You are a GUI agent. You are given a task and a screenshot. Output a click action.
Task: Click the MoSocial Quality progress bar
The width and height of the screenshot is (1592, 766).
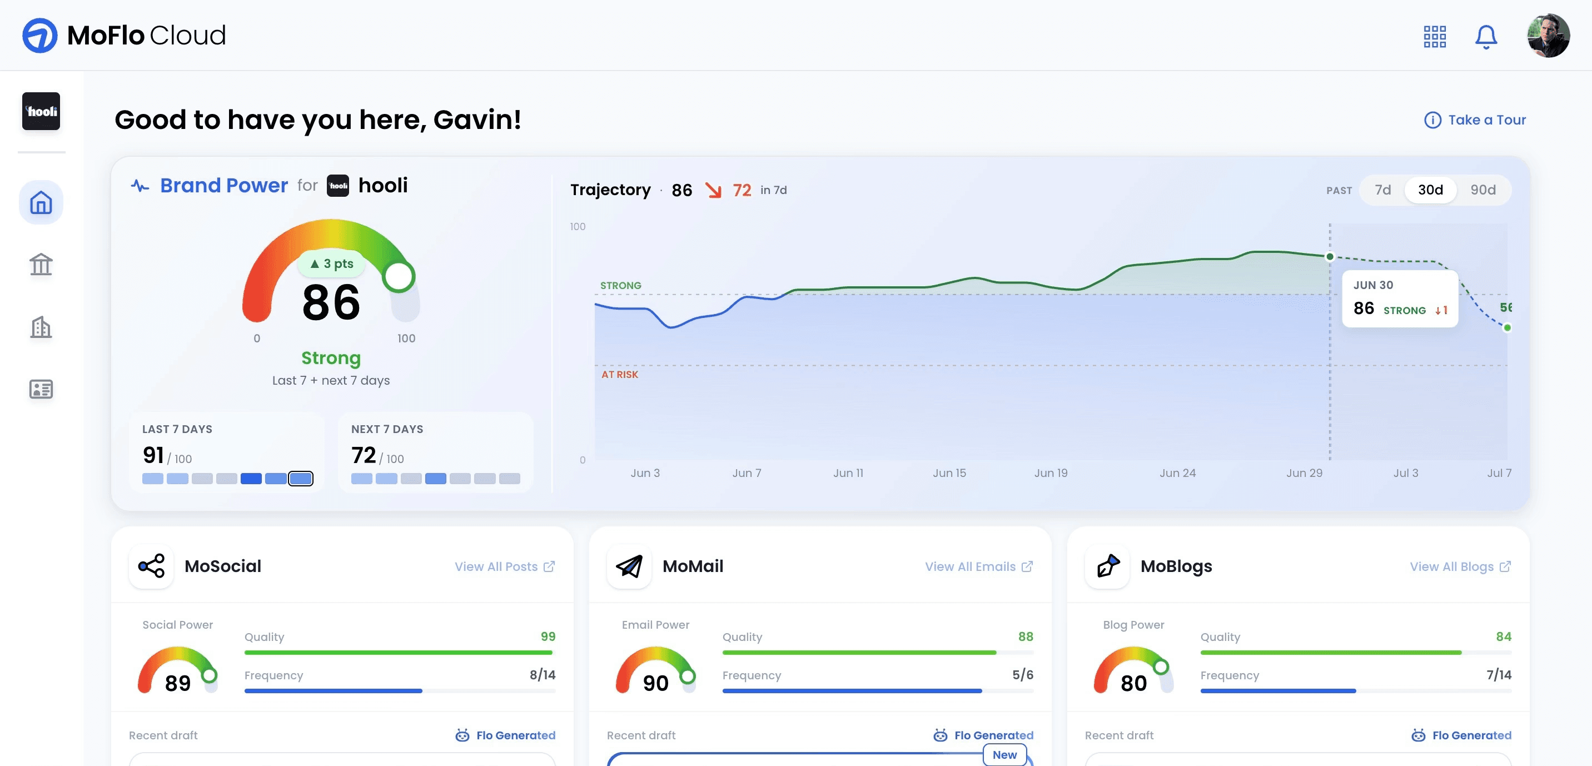point(400,652)
